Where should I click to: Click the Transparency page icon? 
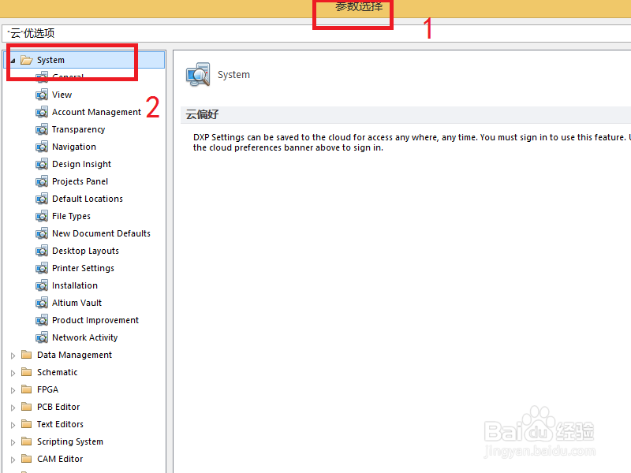[x=42, y=129]
